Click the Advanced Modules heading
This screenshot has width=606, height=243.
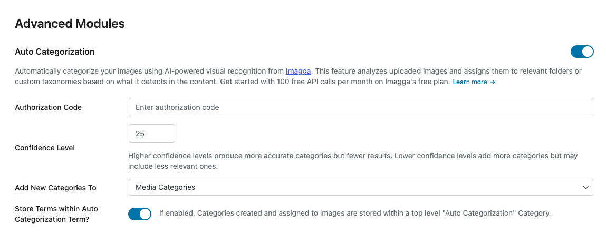tap(70, 24)
